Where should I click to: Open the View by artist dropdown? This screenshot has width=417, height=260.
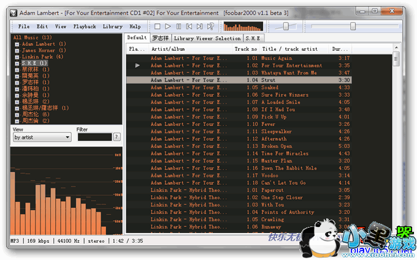coord(42,137)
